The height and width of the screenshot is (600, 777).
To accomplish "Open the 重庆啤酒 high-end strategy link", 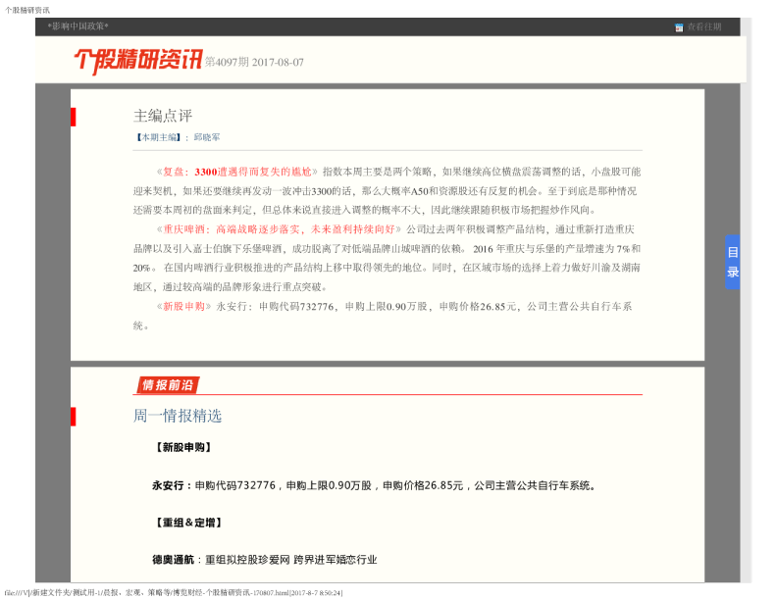I will [279, 227].
